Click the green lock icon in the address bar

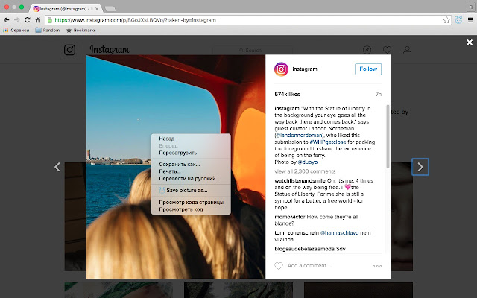(50, 20)
